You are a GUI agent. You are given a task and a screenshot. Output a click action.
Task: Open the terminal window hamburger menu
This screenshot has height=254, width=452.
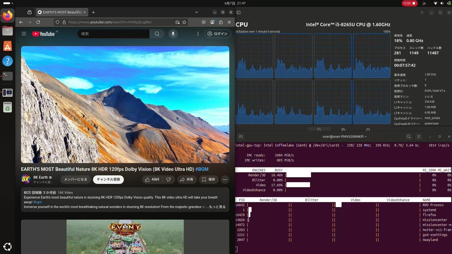pyautogui.click(x=419, y=136)
